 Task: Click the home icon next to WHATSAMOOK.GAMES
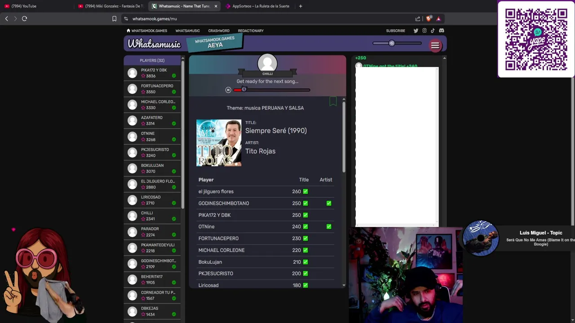pos(128,31)
